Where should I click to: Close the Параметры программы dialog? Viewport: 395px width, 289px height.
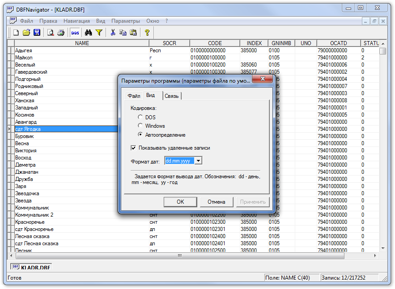pos(263,79)
